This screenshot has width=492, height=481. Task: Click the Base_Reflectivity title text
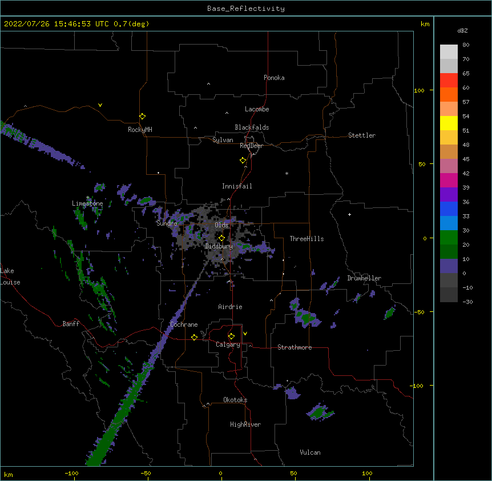tap(246, 9)
